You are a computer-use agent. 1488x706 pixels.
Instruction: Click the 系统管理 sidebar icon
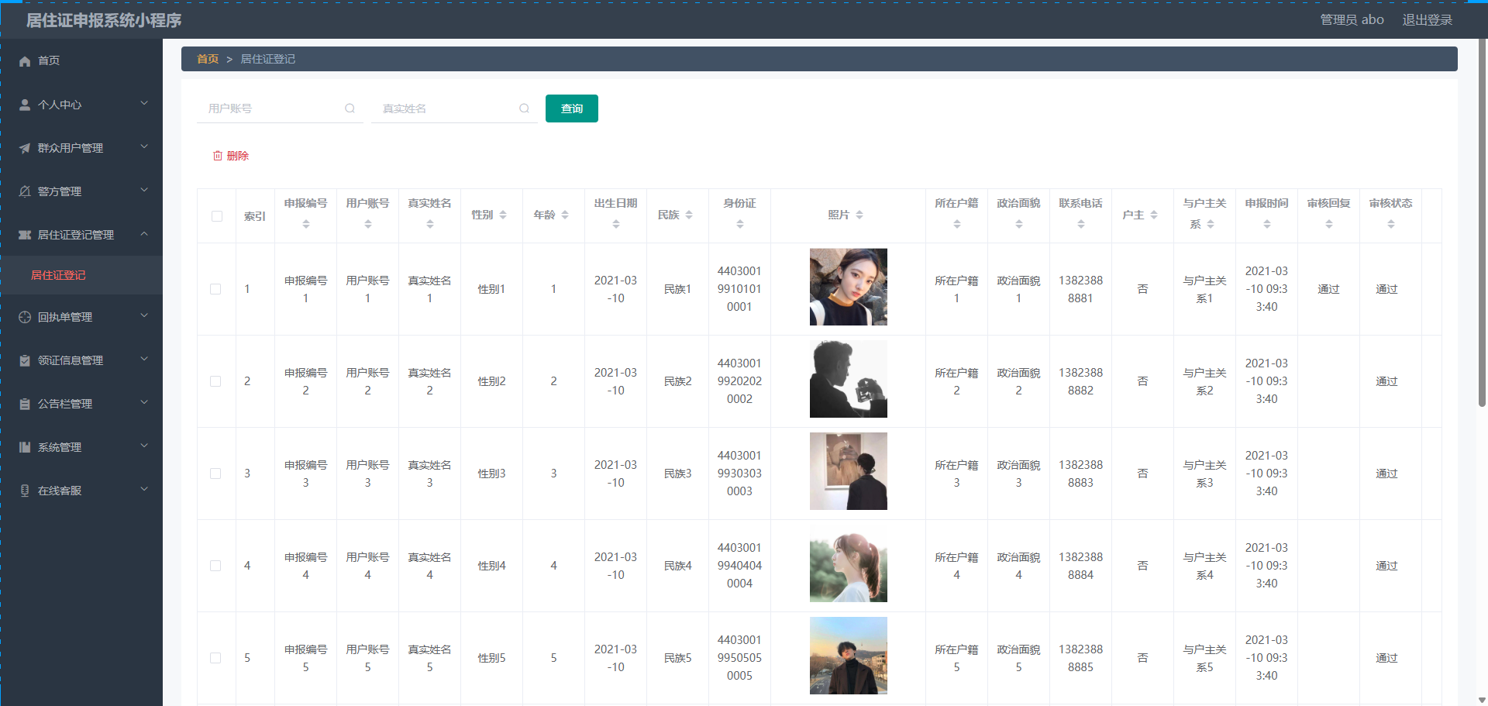pyautogui.click(x=25, y=447)
